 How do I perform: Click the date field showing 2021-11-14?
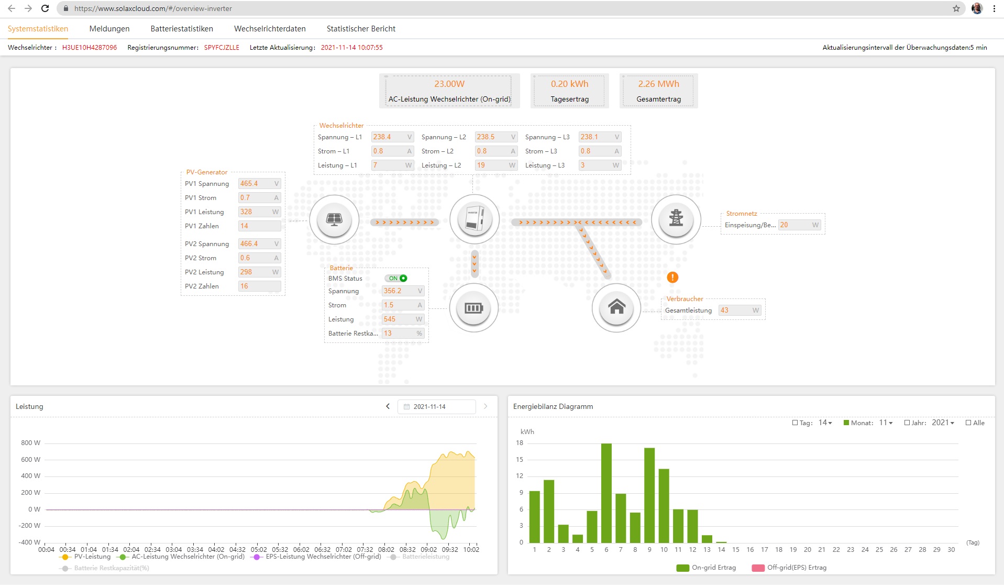pyautogui.click(x=436, y=407)
